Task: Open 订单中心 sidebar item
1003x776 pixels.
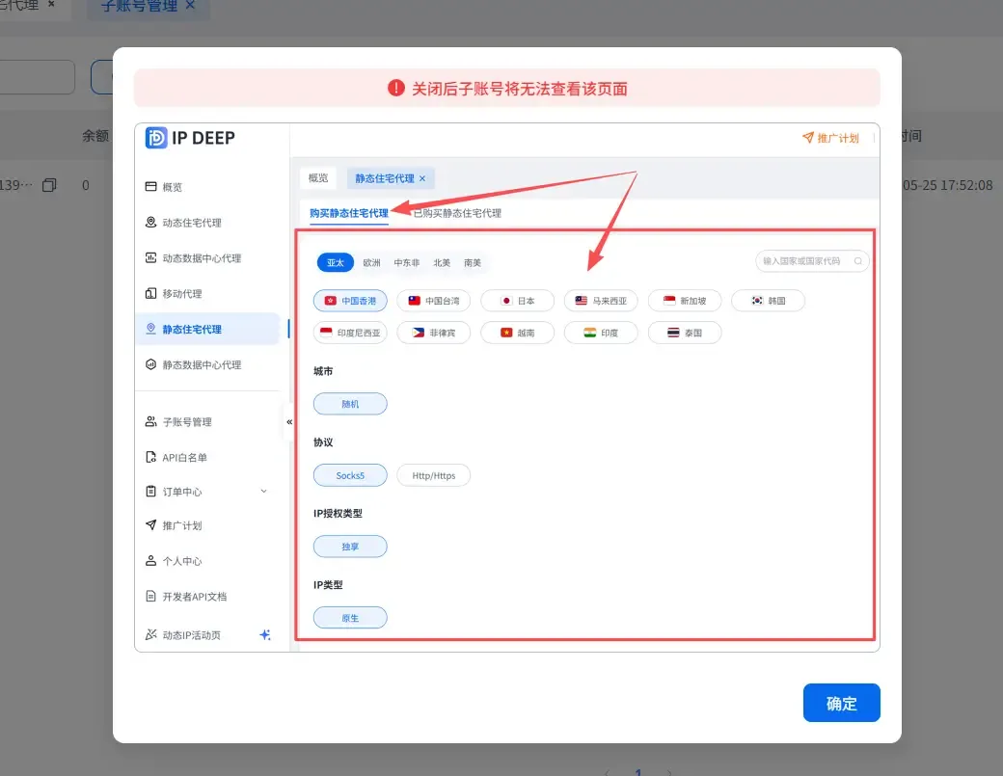Action: pos(207,492)
